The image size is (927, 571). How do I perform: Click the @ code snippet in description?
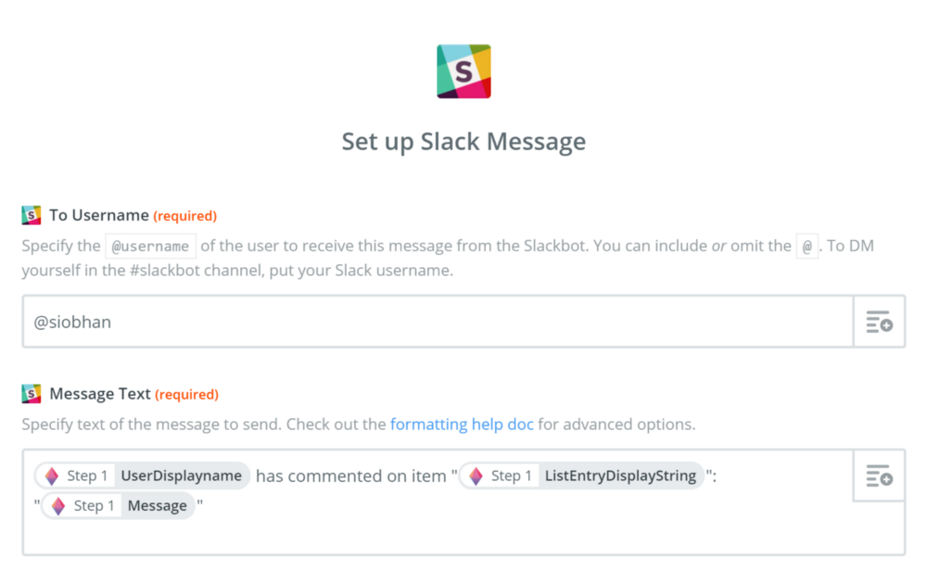807,246
